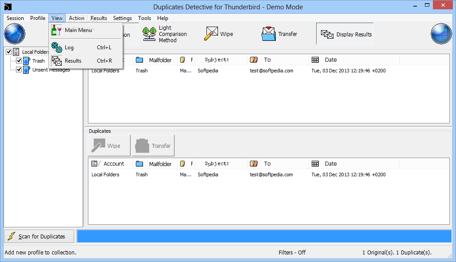Maximize the Duplicates Detective window
The image size is (456, 262).
(x=427, y=5)
